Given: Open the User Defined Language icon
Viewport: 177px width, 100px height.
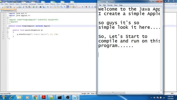Looking at the screenshot, I should (x=71, y=7).
